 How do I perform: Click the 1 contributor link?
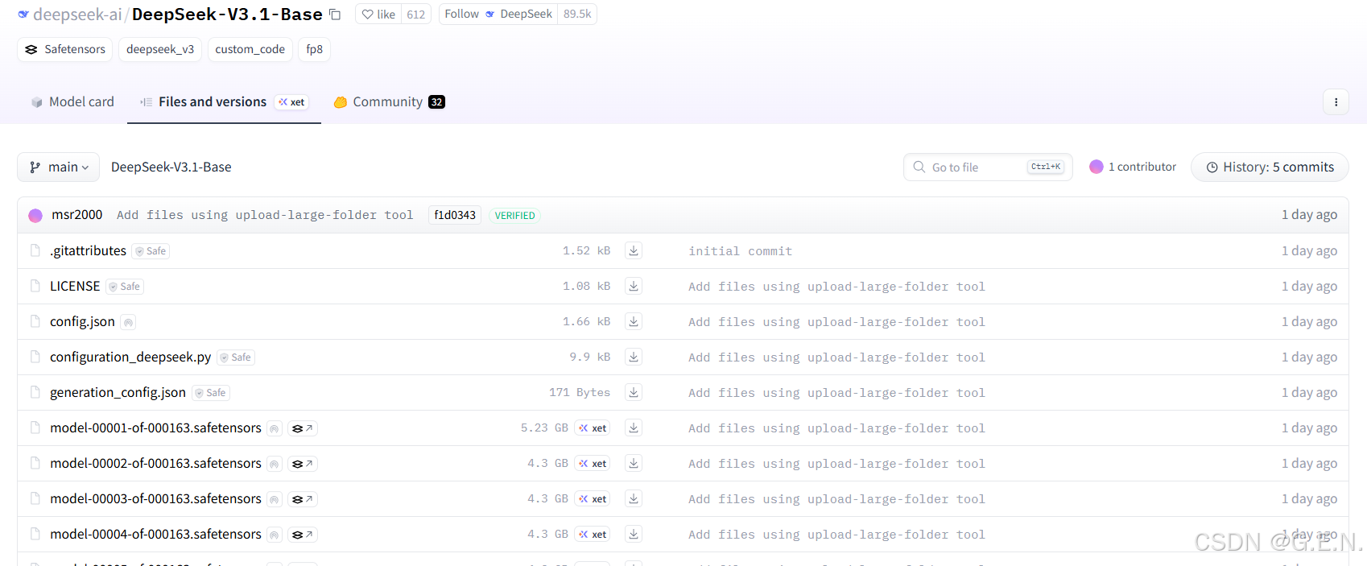click(x=1133, y=167)
